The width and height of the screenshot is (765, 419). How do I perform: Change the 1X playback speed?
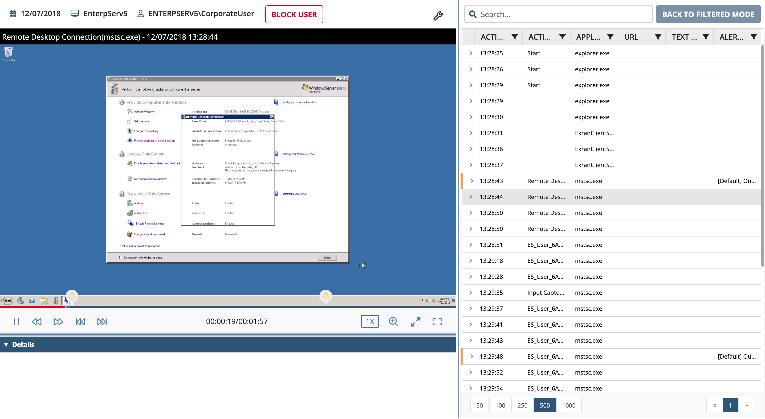(370, 321)
